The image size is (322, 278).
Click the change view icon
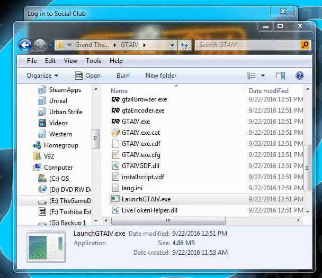[252, 76]
